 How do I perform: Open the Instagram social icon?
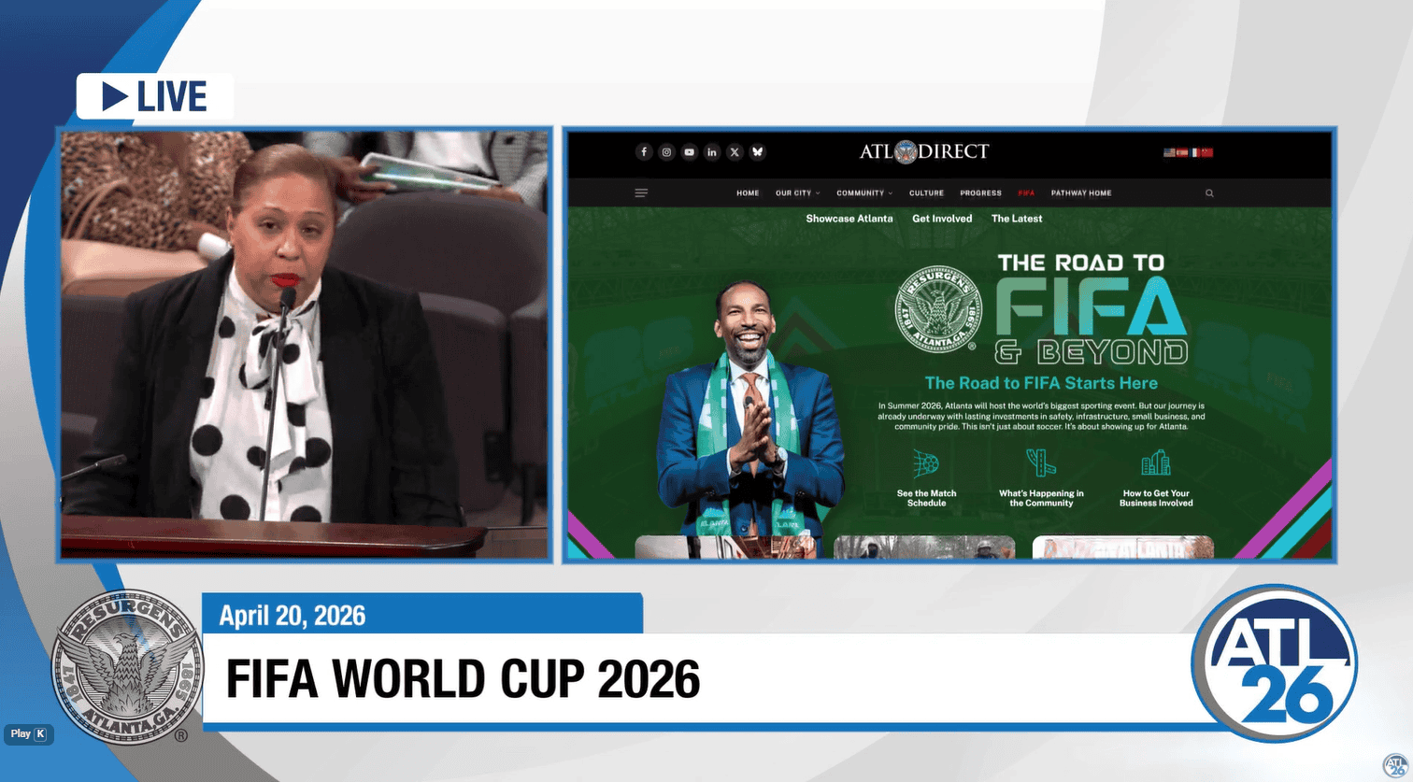[666, 152]
